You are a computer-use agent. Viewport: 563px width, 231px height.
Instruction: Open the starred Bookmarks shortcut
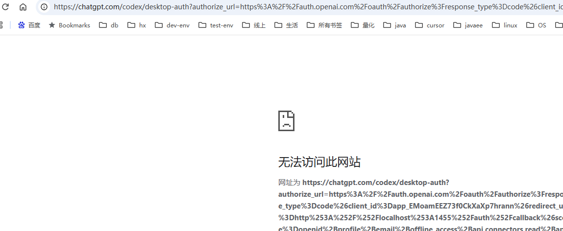69,25
